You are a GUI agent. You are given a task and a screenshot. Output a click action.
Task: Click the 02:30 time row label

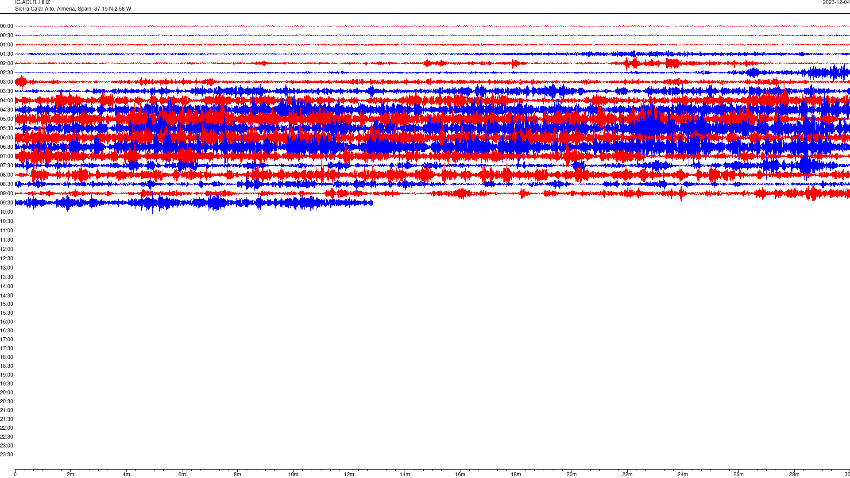7,73
